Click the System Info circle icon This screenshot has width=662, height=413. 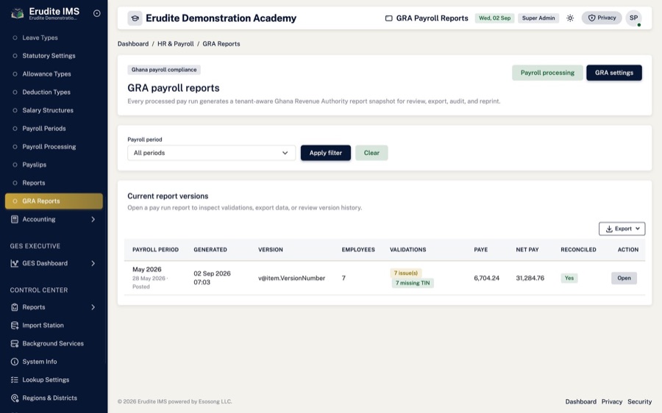coord(15,362)
